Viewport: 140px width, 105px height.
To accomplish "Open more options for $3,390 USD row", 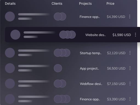I will 130,99.
